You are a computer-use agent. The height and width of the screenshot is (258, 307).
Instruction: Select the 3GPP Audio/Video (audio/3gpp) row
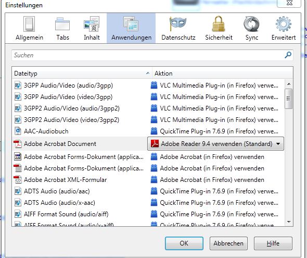pos(148,85)
